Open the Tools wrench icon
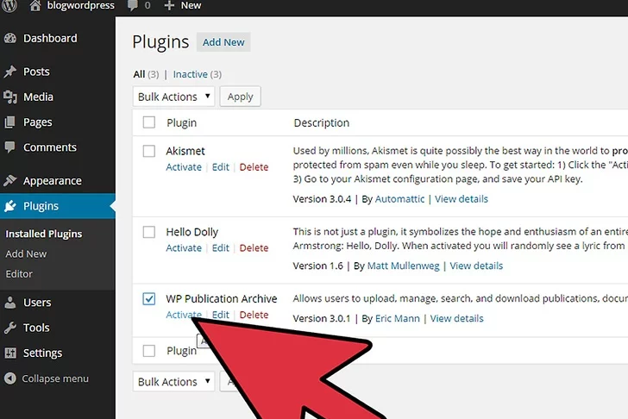The height and width of the screenshot is (419, 628). point(10,328)
